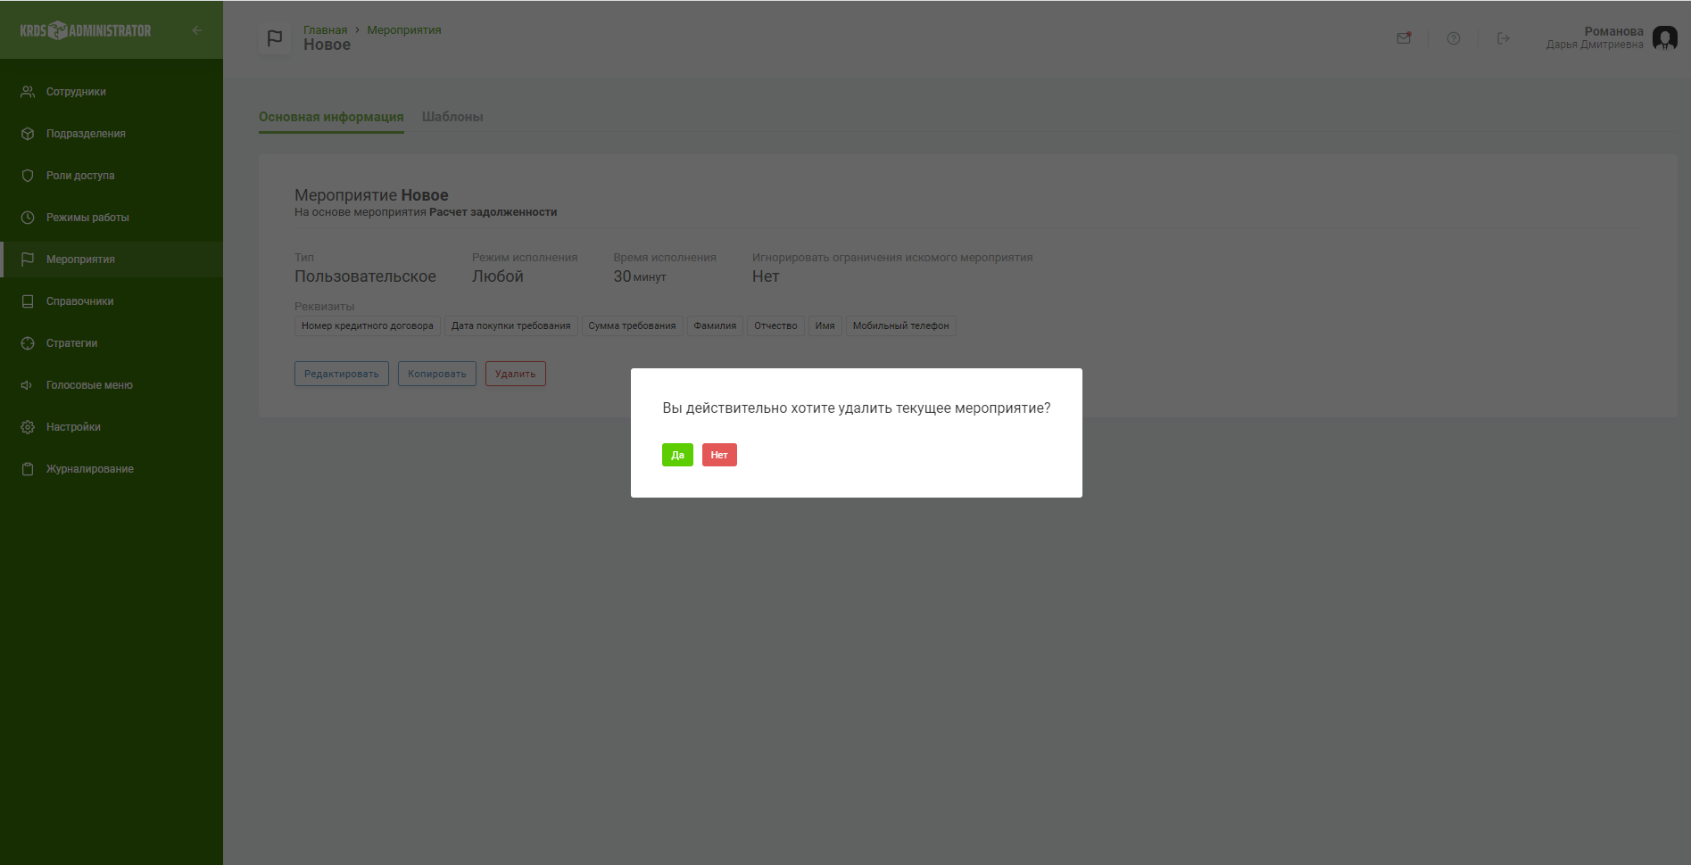Click the Настройки gear icon

click(28, 427)
